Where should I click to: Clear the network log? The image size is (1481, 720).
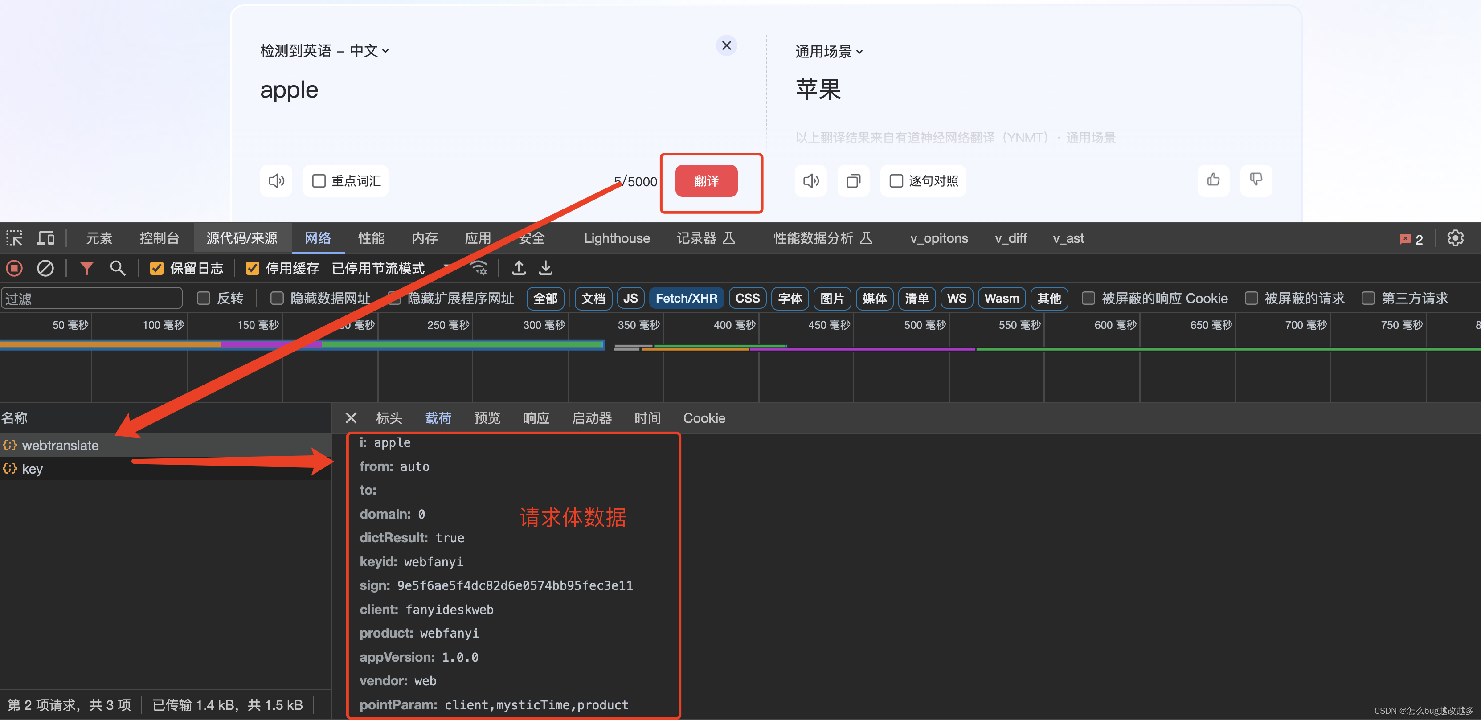45,268
